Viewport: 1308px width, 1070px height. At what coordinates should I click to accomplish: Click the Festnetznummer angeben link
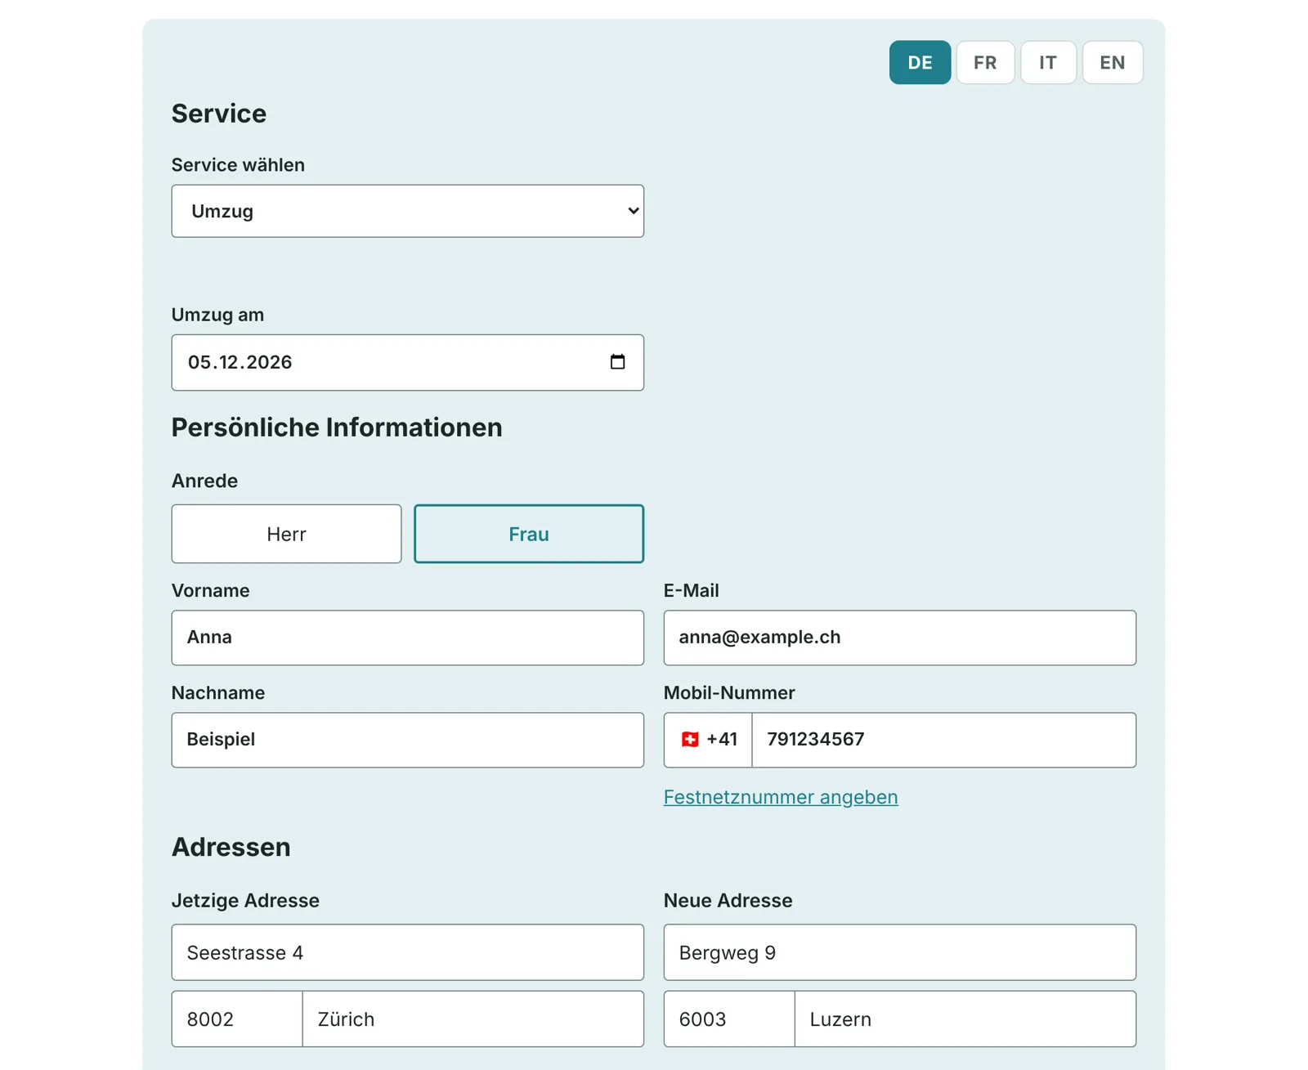(781, 797)
